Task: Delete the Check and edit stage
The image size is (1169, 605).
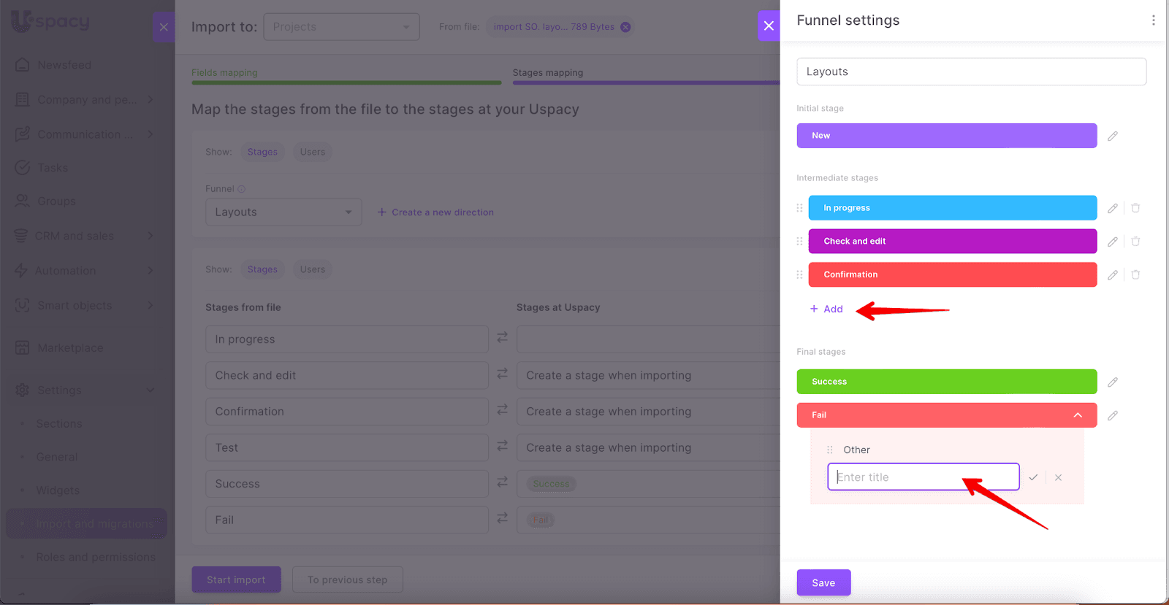Action: 1135,242
